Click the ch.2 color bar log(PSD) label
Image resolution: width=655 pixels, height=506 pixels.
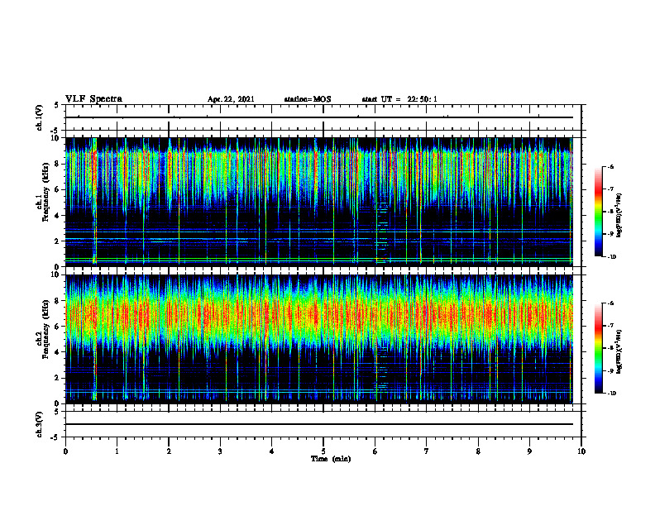tap(619, 351)
